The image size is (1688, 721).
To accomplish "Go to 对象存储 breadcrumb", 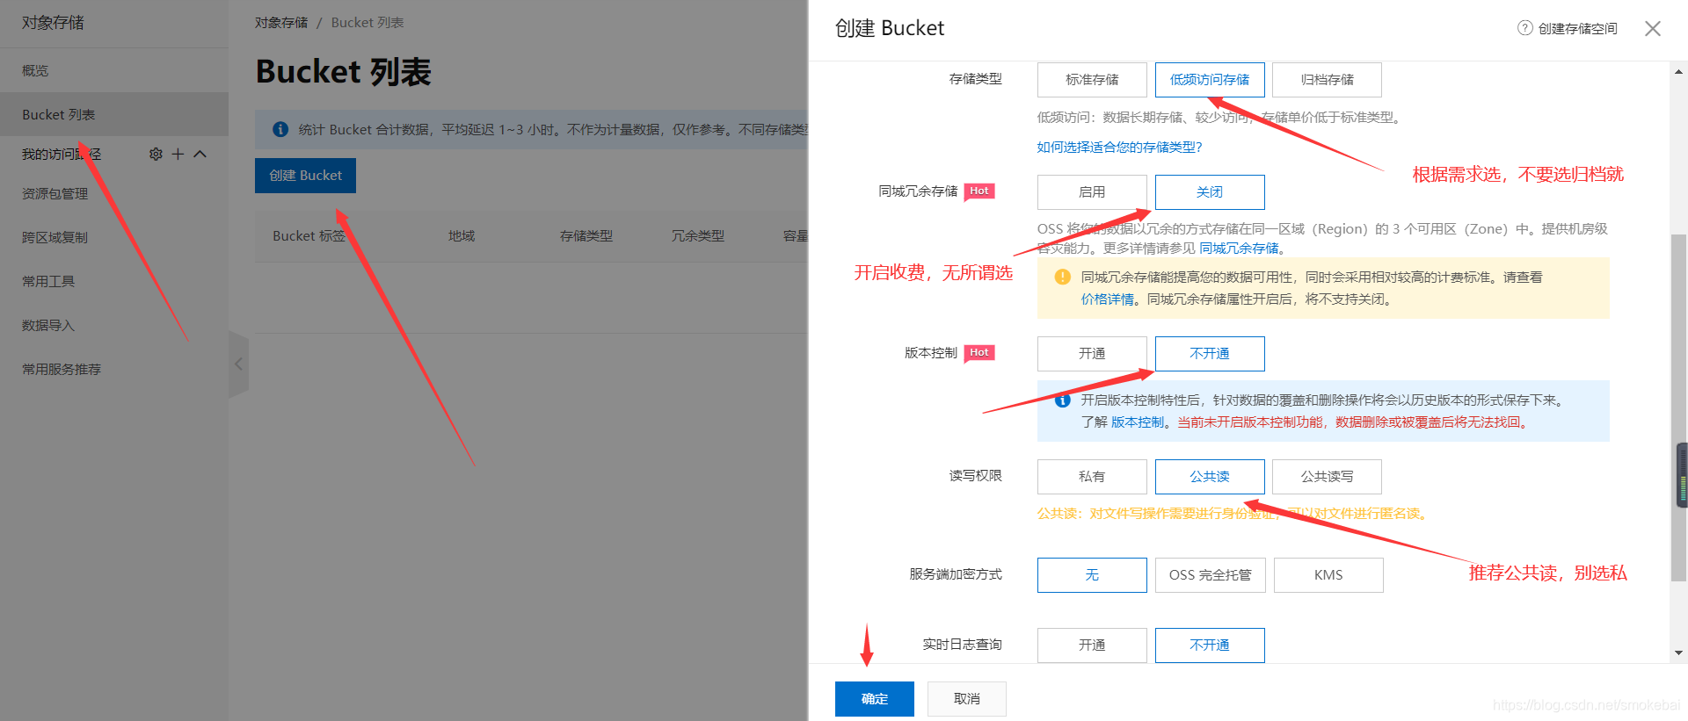I will coord(281,23).
